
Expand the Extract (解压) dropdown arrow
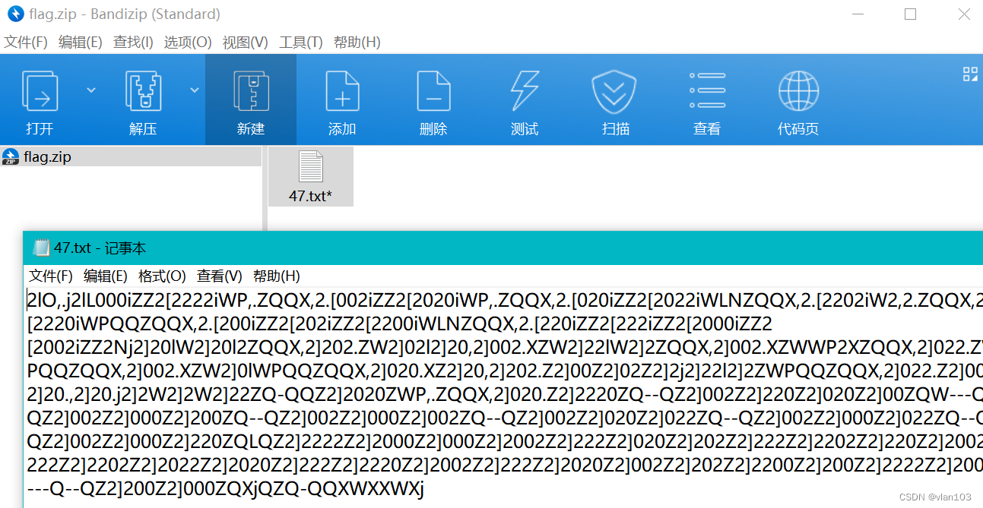tap(195, 90)
